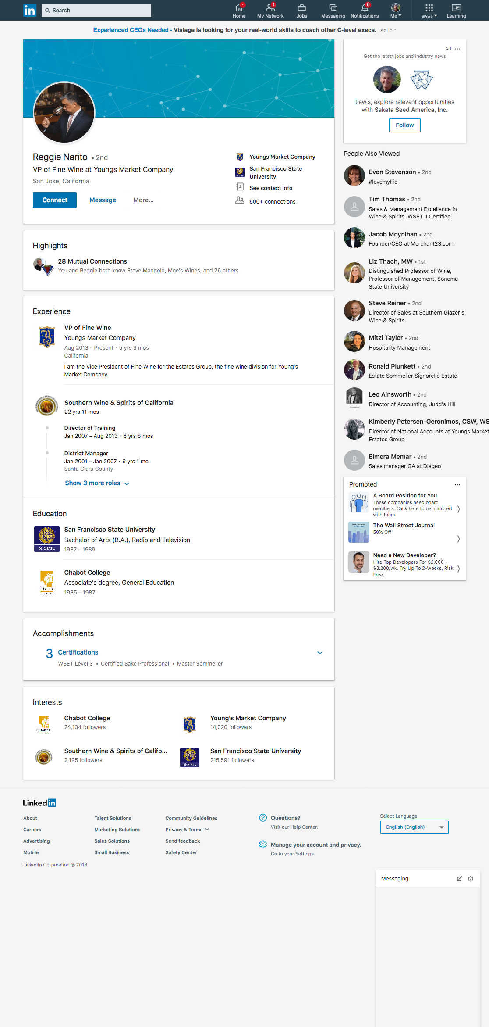Open the Certifications heading link

click(x=78, y=652)
